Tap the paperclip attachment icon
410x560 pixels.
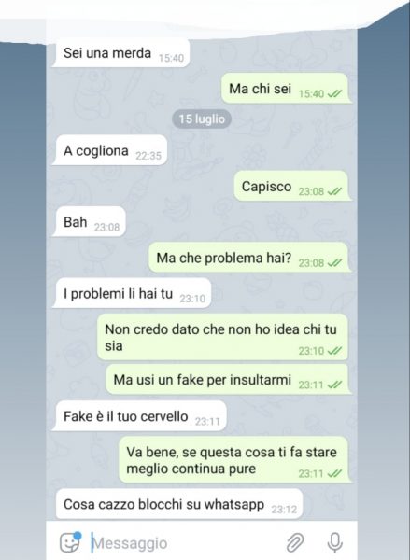click(295, 542)
